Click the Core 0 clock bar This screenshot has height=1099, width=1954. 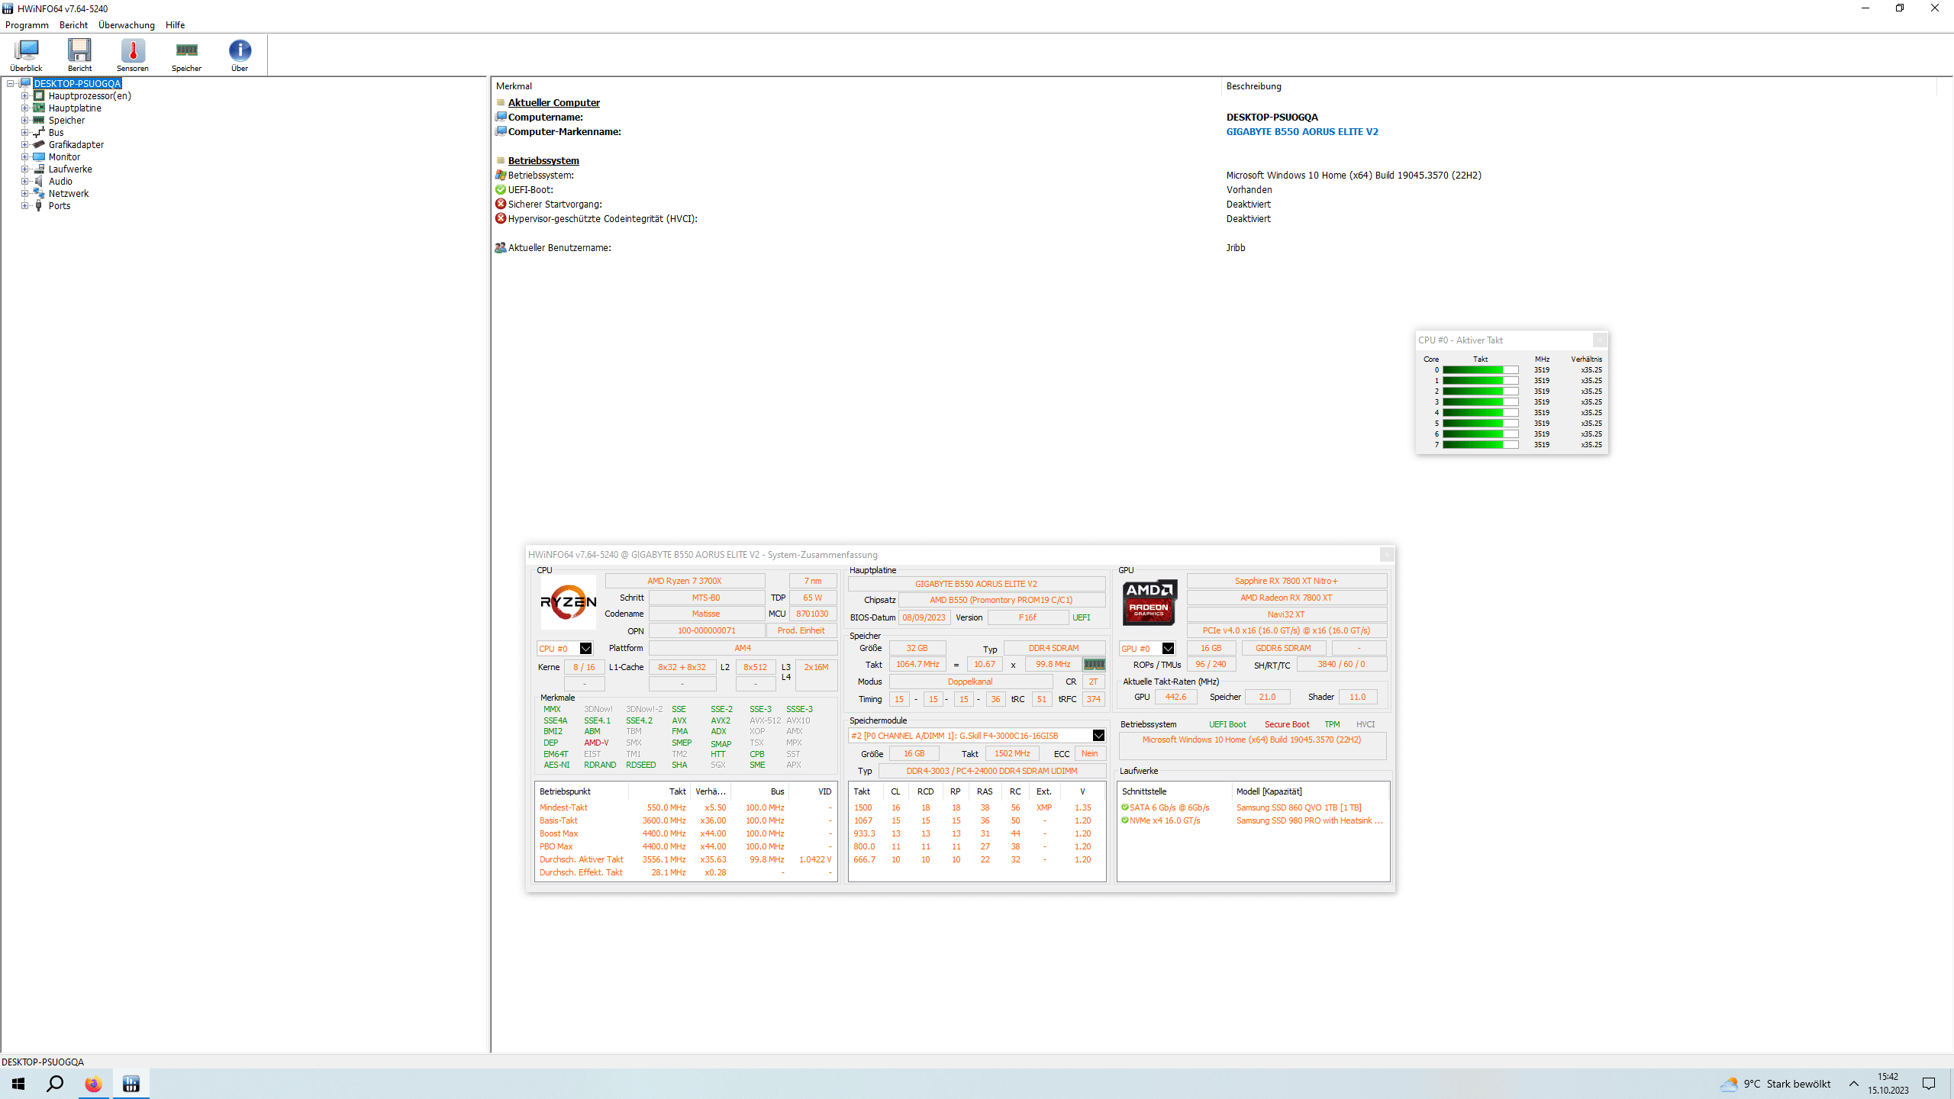point(1479,370)
